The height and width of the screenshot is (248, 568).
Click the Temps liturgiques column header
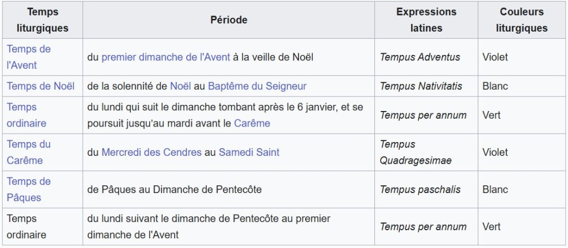[x=43, y=20]
